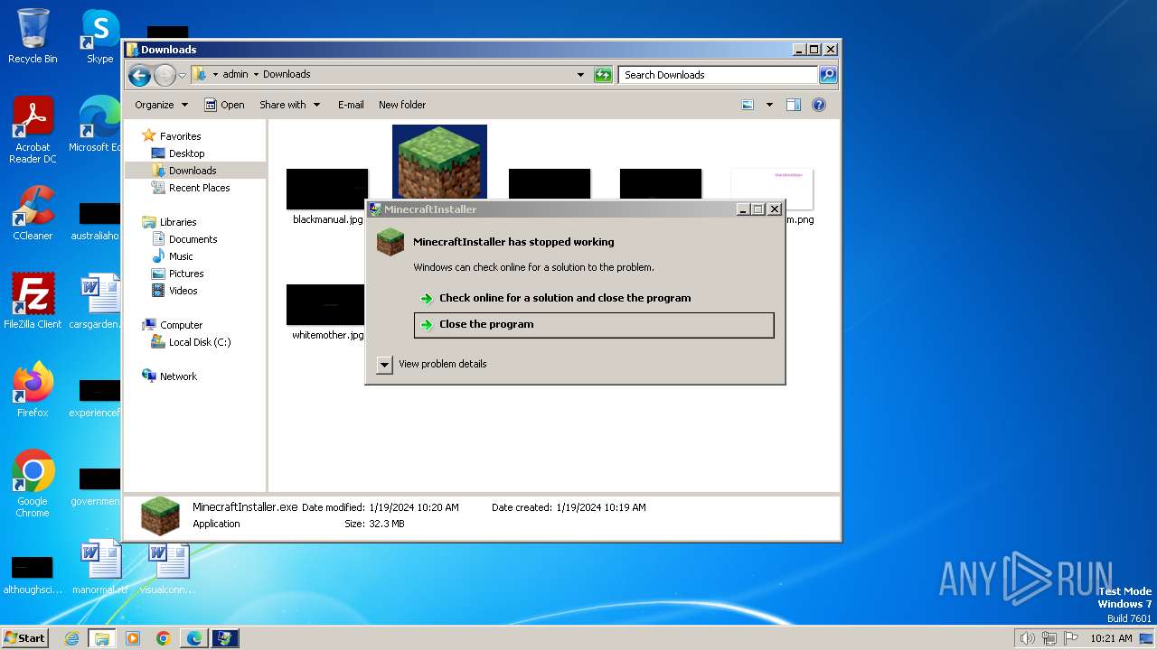Click the Change your view icon
This screenshot has width=1157, height=650.
coord(748,105)
